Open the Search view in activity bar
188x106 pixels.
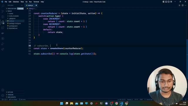point(3,6)
